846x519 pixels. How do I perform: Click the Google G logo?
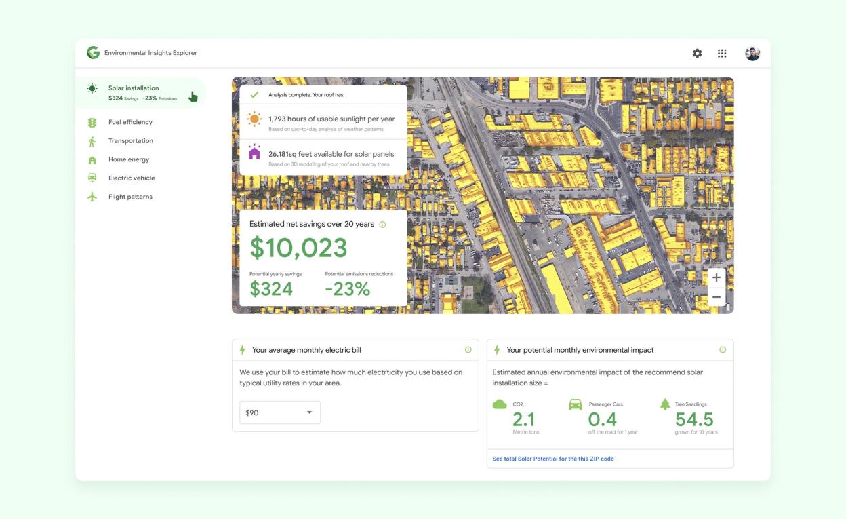click(93, 53)
